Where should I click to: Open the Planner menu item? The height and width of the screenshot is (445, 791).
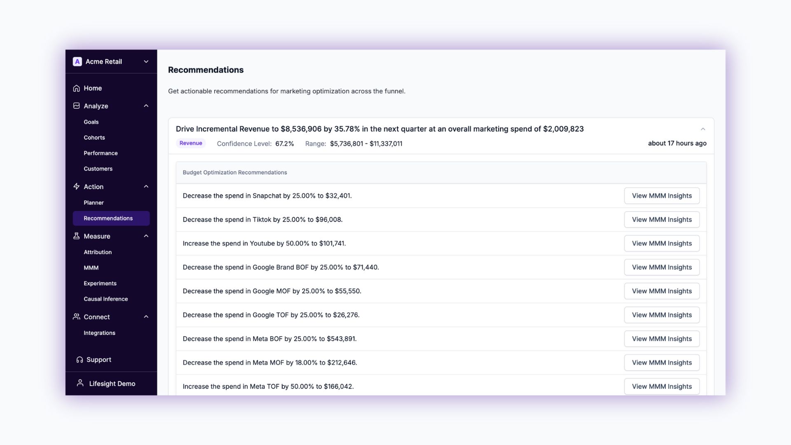click(x=94, y=203)
